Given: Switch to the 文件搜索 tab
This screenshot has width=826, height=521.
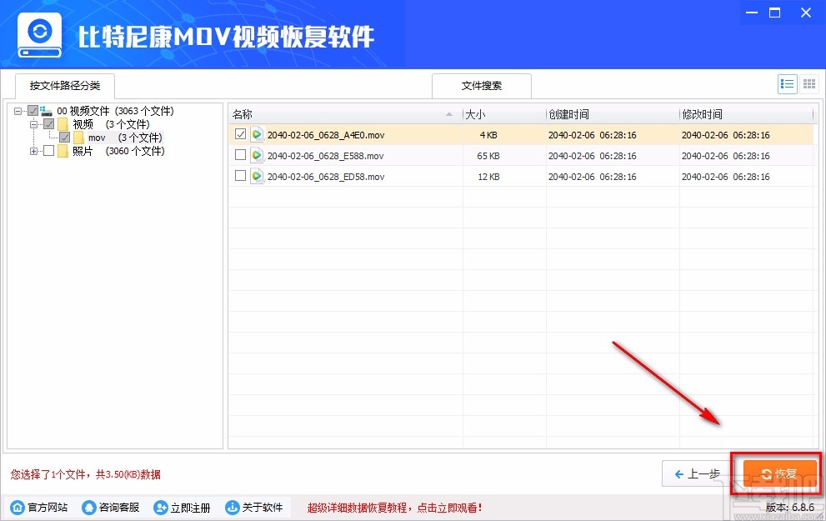Looking at the screenshot, I should [x=480, y=85].
